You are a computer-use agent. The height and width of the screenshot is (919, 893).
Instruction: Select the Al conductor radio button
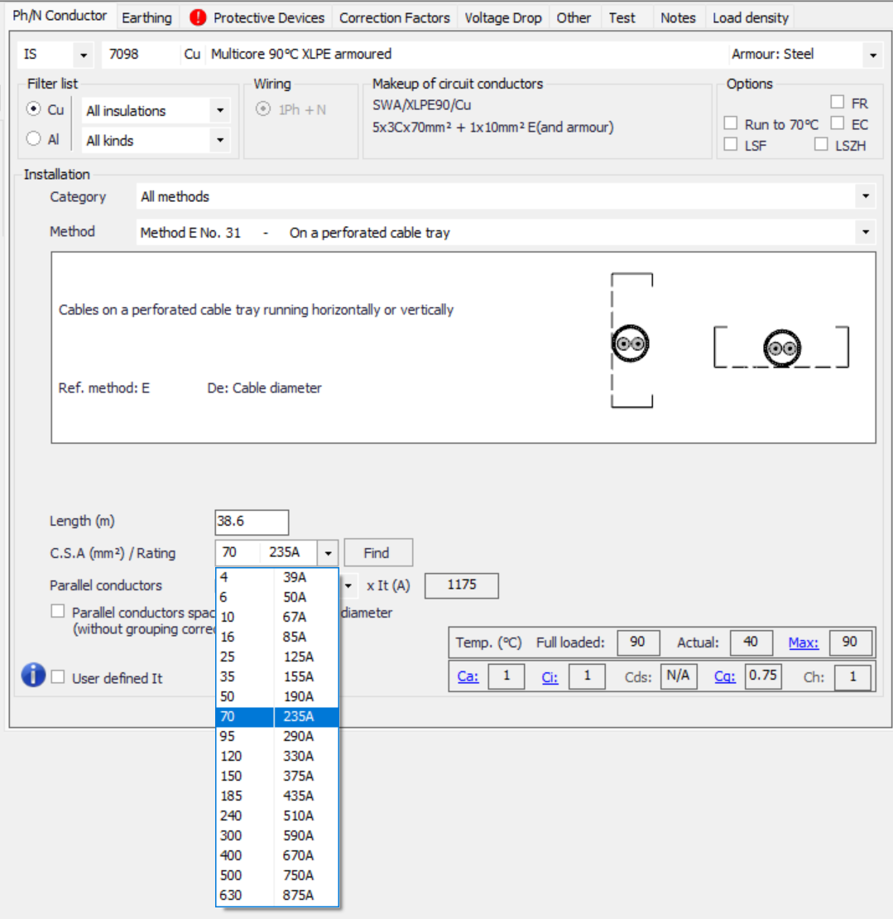(34, 140)
